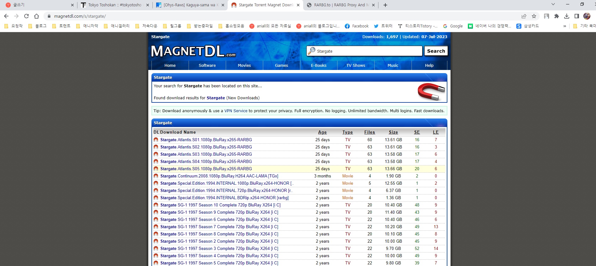Open browser home page icon
The width and height of the screenshot is (596, 266).
tap(37, 16)
